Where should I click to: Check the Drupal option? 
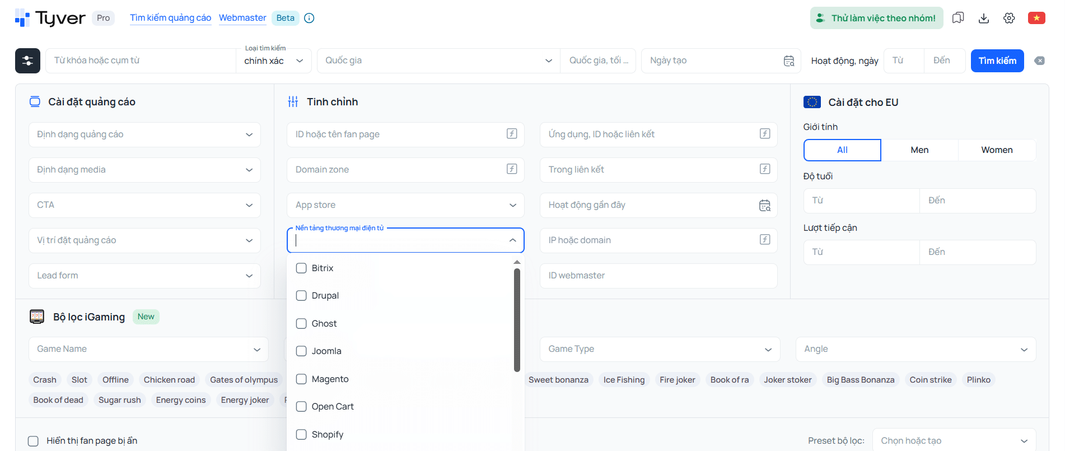[x=301, y=295]
